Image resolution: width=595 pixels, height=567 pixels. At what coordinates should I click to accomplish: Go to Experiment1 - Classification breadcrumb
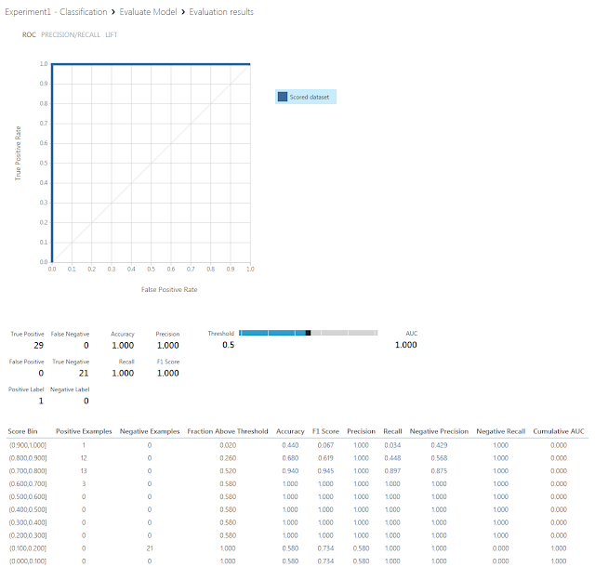point(56,12)
